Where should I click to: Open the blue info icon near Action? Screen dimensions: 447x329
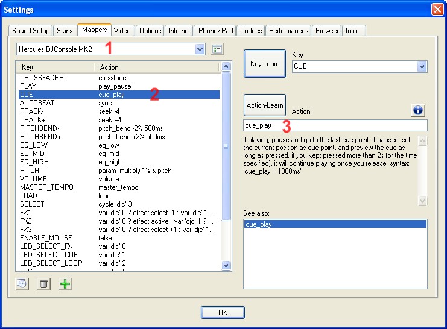(x=419, y=110)
